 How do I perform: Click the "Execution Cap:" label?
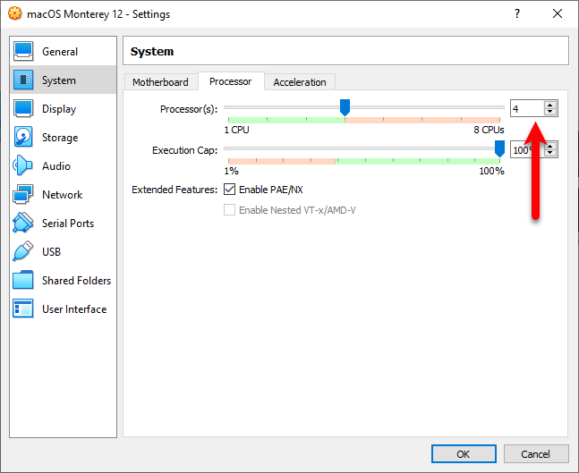[185, 150]
